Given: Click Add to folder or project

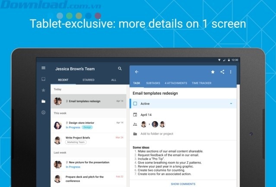Looking at the screenshot, I should coord(157,134).
